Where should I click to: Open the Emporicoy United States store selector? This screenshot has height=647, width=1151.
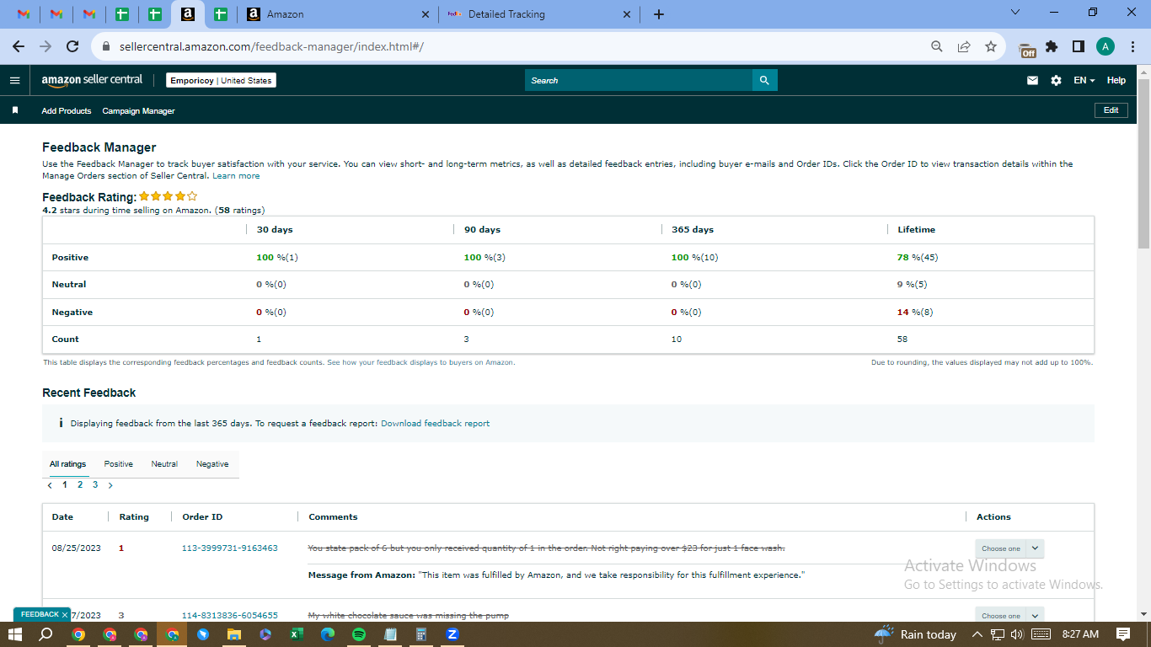click(x=221, y=80)
